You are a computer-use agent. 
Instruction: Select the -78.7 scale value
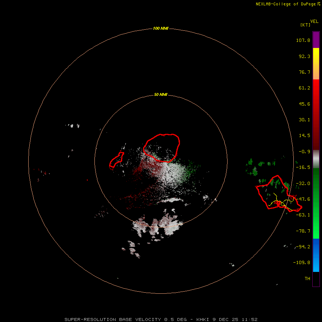tap(303, 231)
